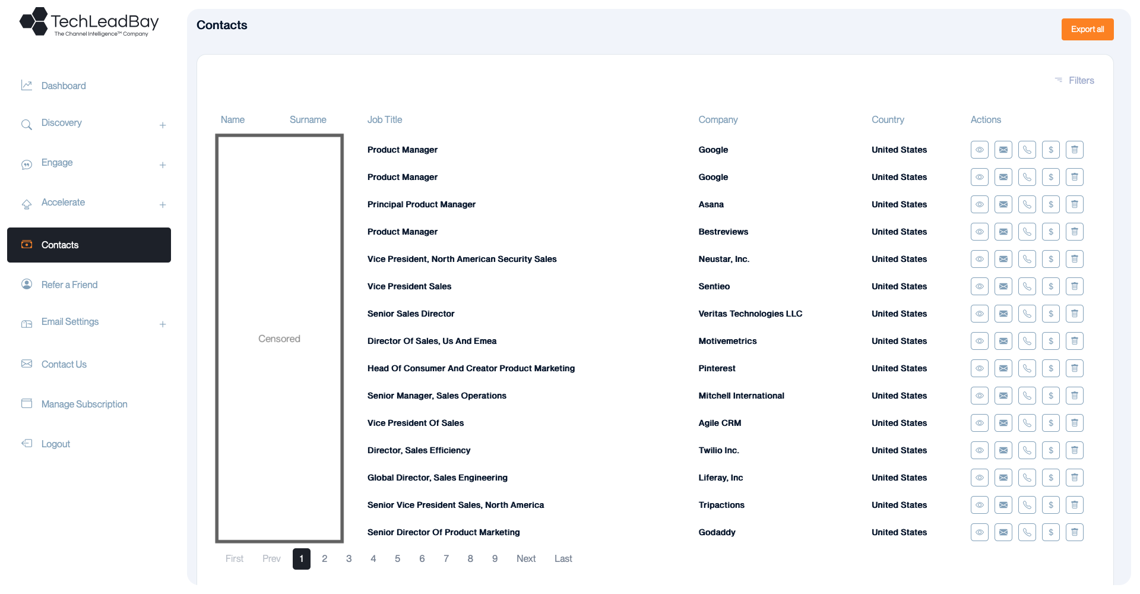This screenshot has width=1140, height=594.
Task: Click 'Senior Director Of Product Marketing' text
Action: 444,532
